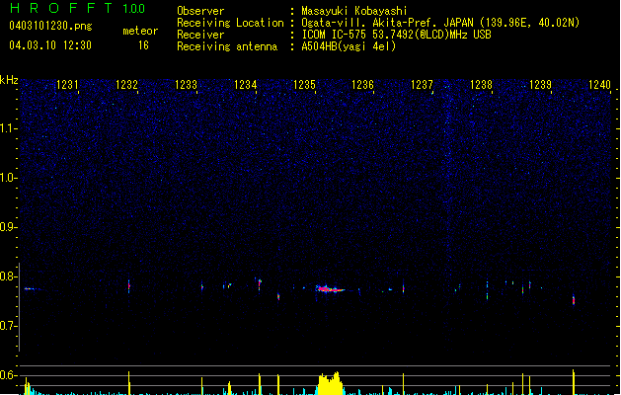Click the 0.6 kHz frequency label
This screenshot has height=395, width=621.
click(x=8, y=375)
